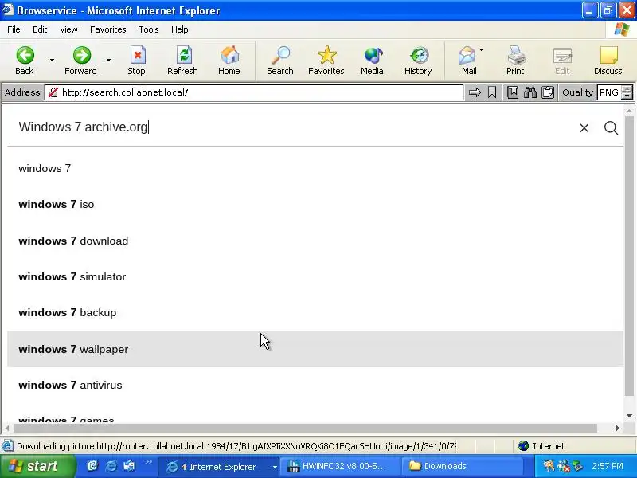Click the clipboard paste icon
Image resolution: width=637 pixels, height=478 pixels.
[x=548, y=92]
